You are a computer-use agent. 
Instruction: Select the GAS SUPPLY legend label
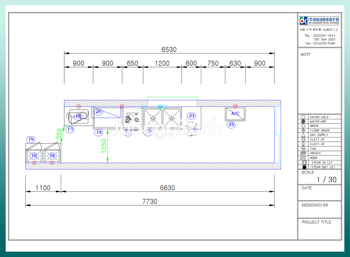(319, 135)
